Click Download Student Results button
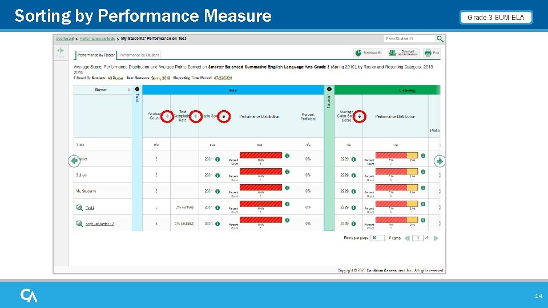 (403, 52)
